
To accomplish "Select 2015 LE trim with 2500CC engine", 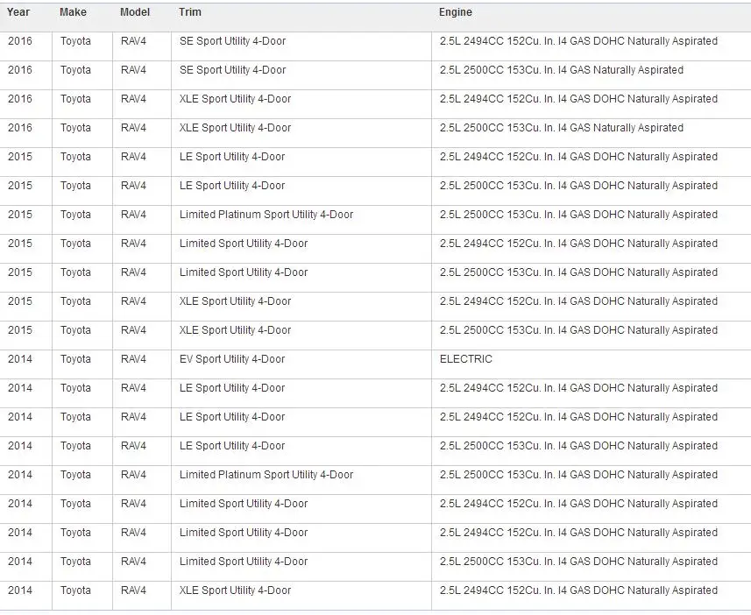I will (x=232, y=186).
